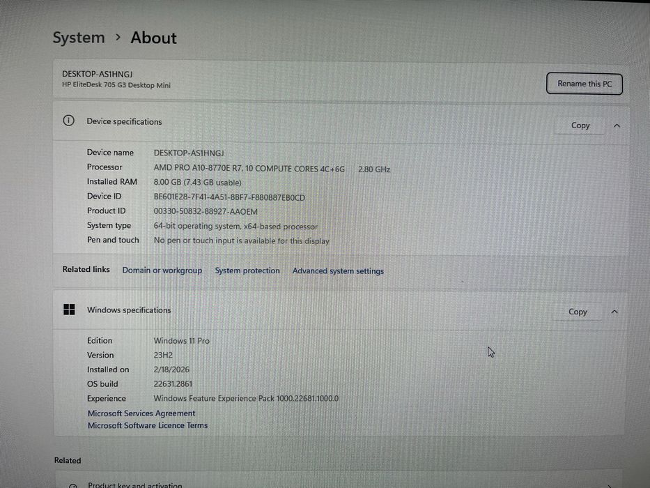Select installed on date 2/18/2026
Viewport: 650px width, 488px height.
click(x=171, y=369)
